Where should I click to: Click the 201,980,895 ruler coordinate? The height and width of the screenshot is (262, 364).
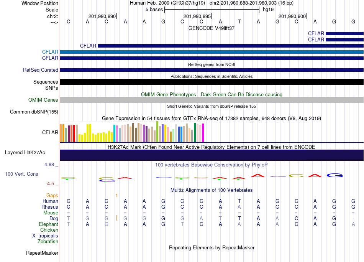point(197,16)
